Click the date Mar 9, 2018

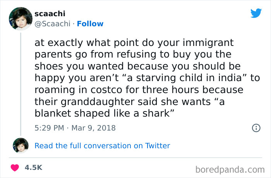click(93, 128)
